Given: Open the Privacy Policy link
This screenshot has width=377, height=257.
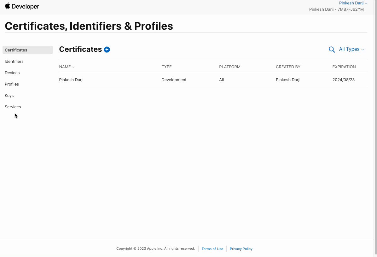Looking at the screenshot, I should 241,249.
